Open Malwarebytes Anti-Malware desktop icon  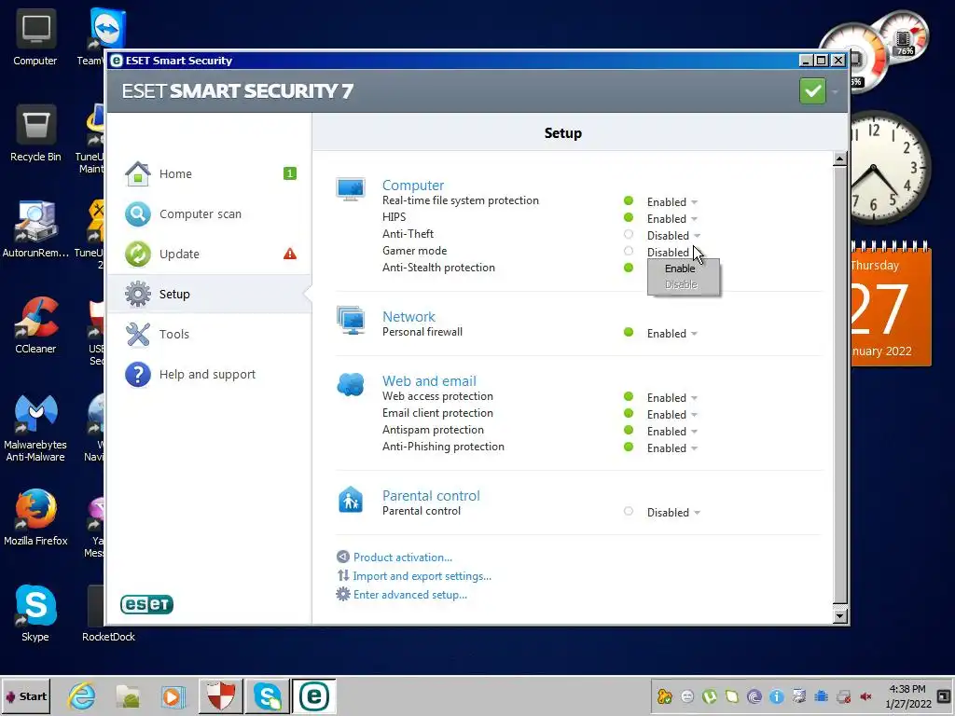35,428
